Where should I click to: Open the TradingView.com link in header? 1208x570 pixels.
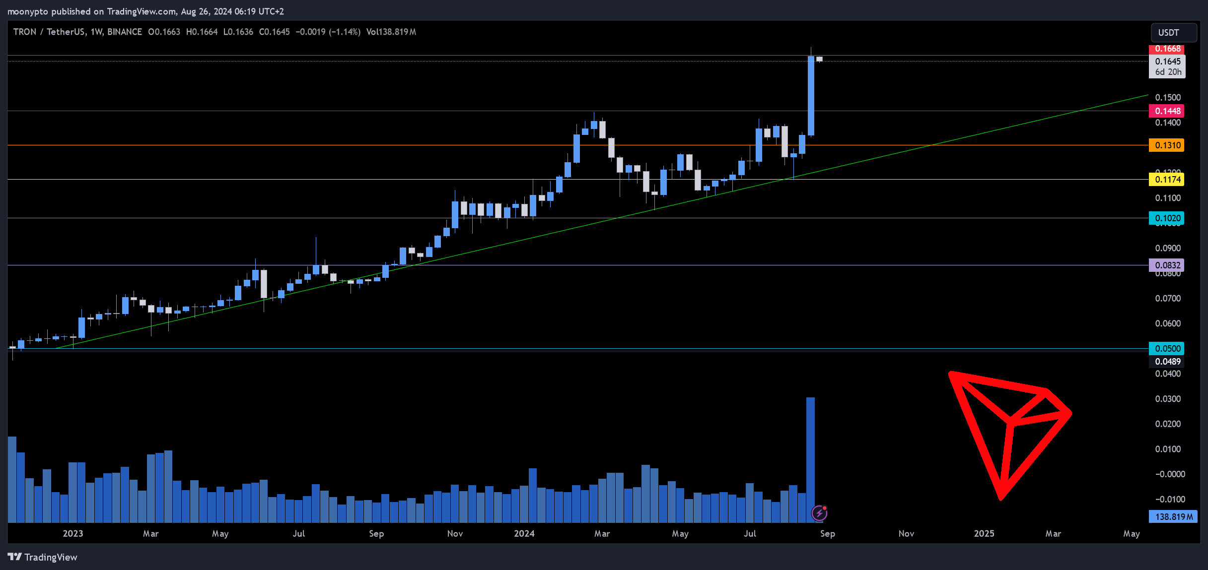click(x=142, y=11)
